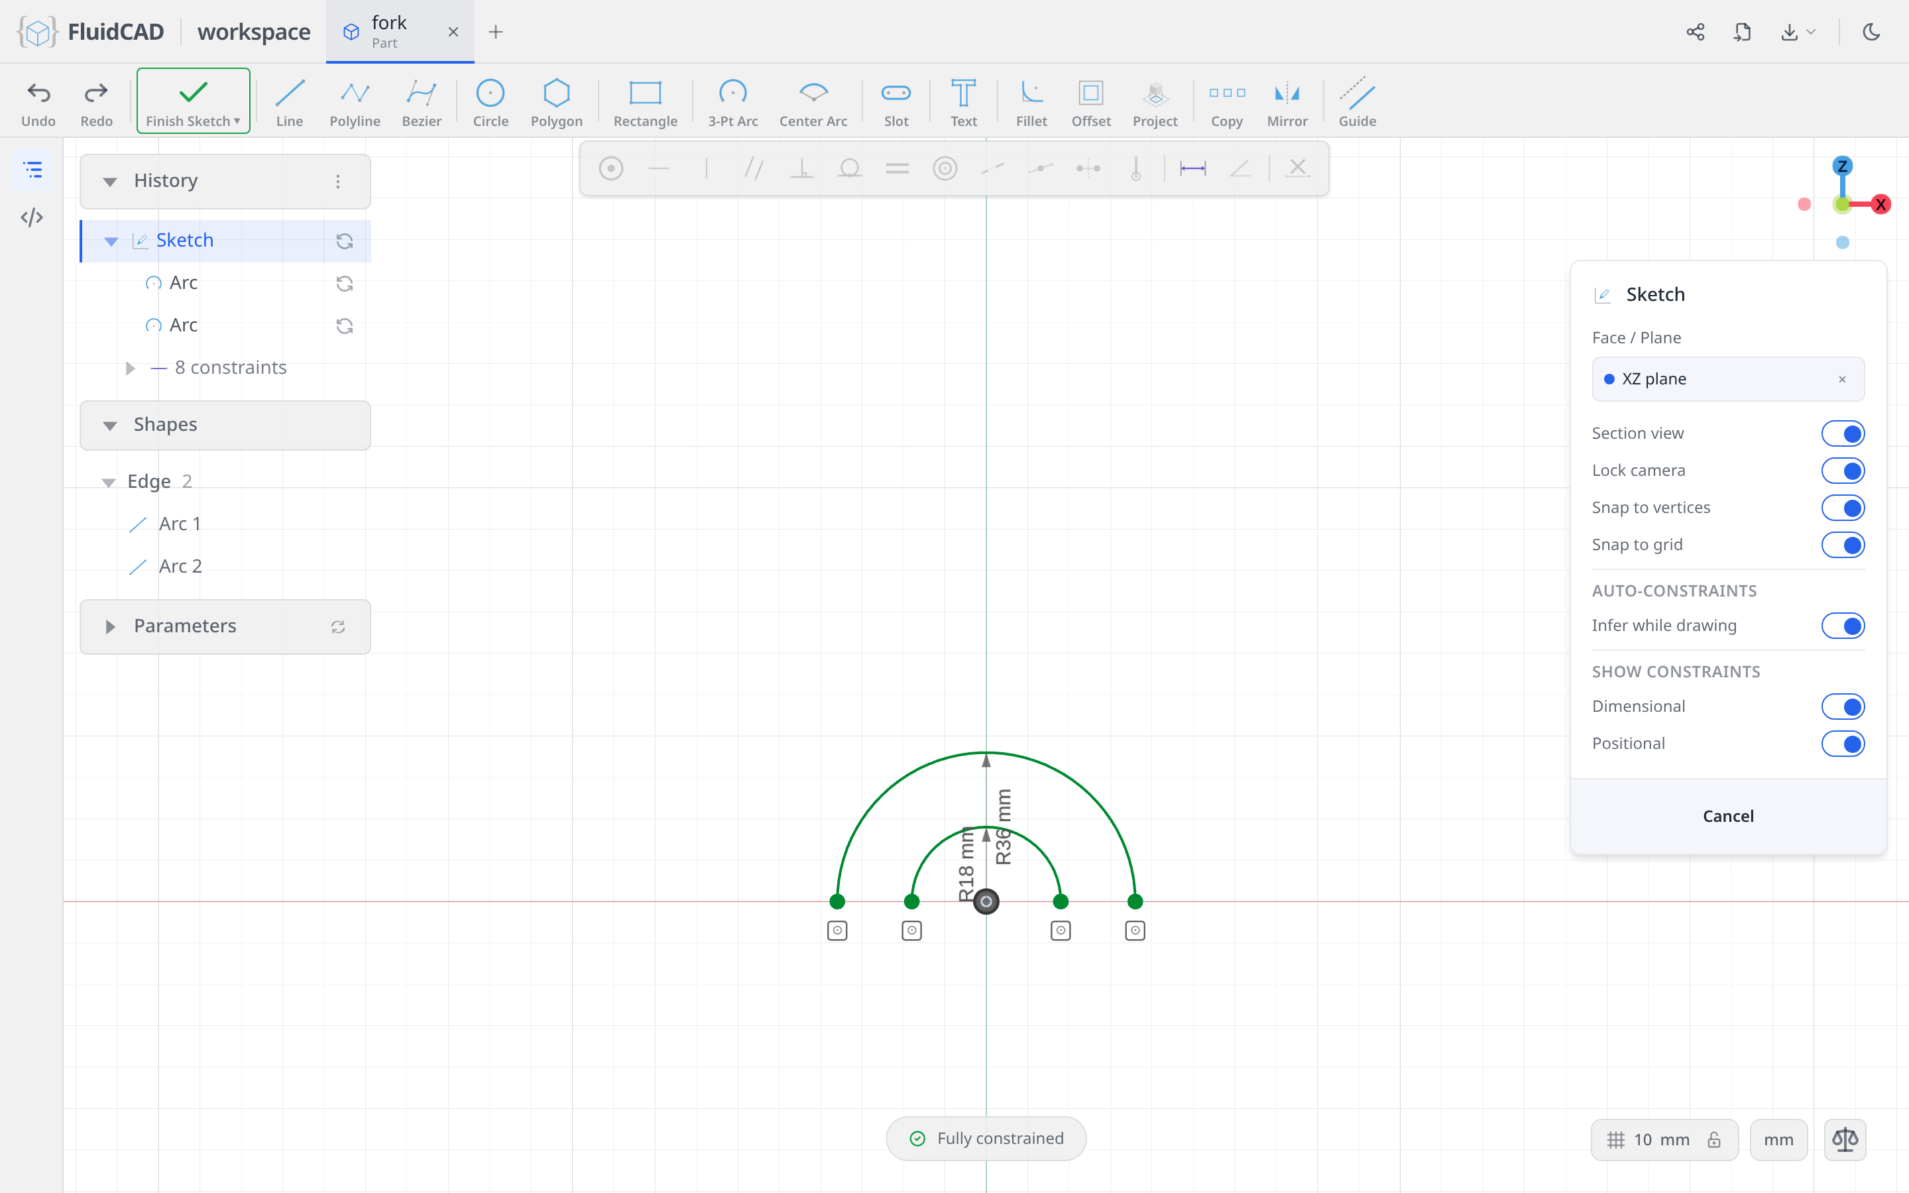This screenshot has height=1193, width=1909.
Task: Click the Copy pattern tool
Action: coord(1227,103)
